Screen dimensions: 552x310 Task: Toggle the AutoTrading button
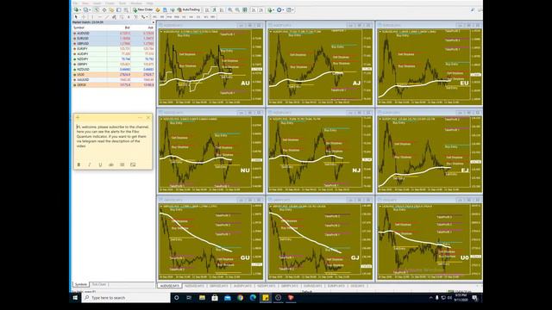(189, 9)
